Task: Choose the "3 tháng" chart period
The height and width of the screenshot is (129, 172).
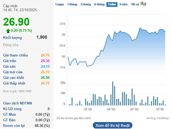Action: pyautogui.click(x=86, y=4)
